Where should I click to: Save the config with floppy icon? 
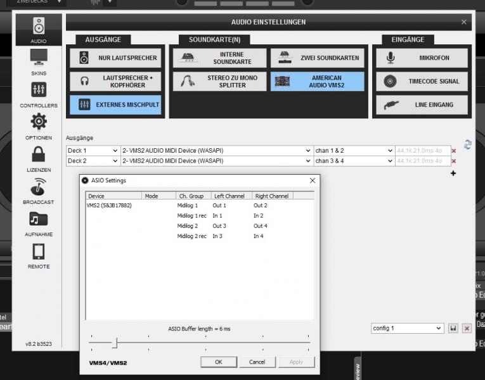click(453, 328)
